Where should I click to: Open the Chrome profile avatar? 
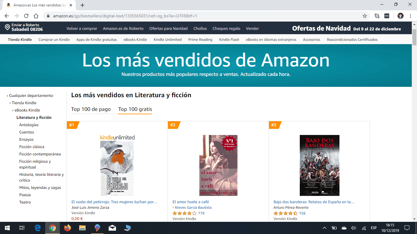[401, 16]
